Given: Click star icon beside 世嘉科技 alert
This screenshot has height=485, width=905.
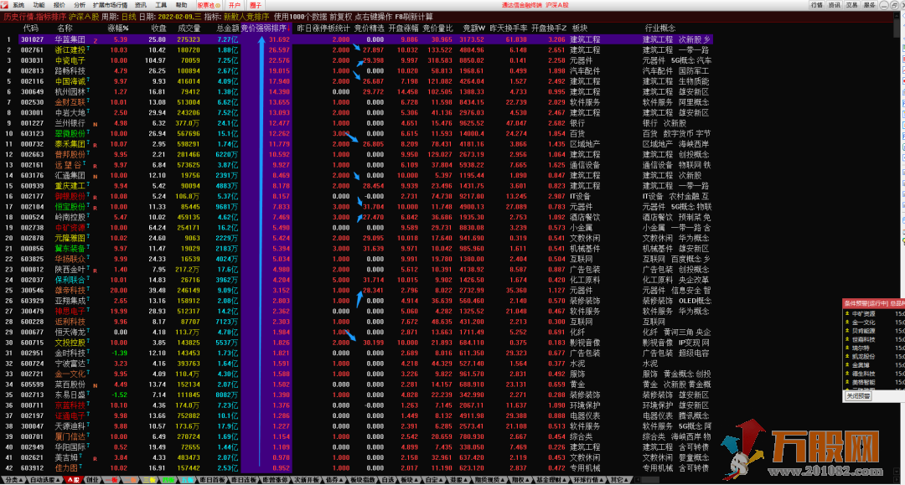Looking at the screenshot, I should click(x=847, y=340).
